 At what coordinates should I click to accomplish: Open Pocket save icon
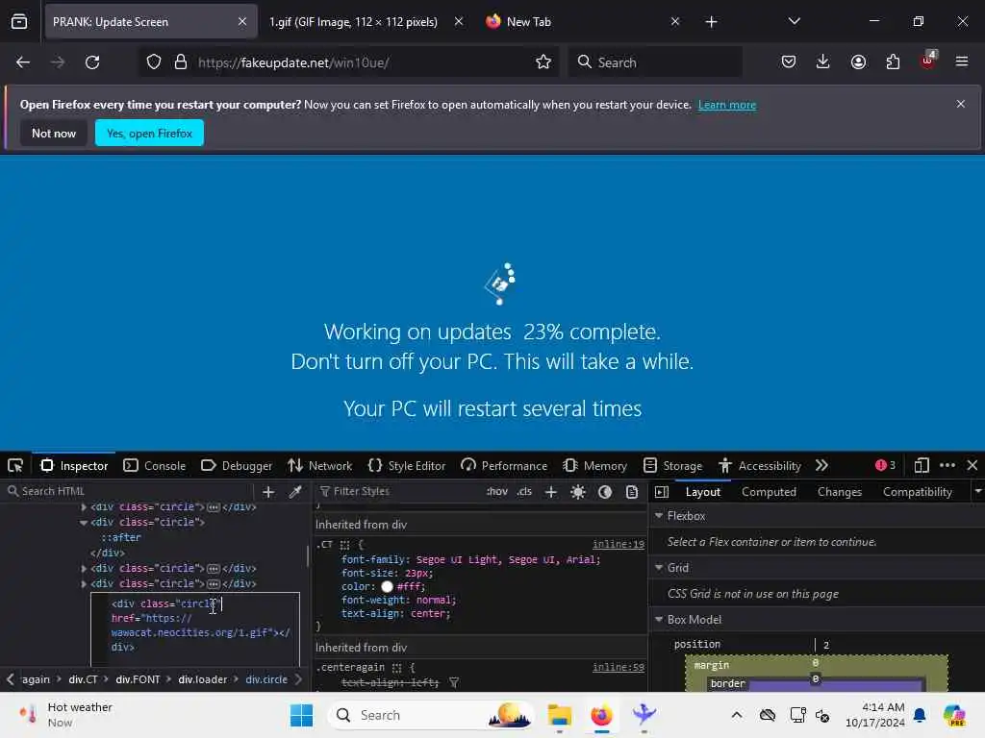pyautogui.click(x=789, y=61)
